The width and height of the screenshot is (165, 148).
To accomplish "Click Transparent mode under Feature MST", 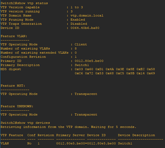I will click(86, 94).
